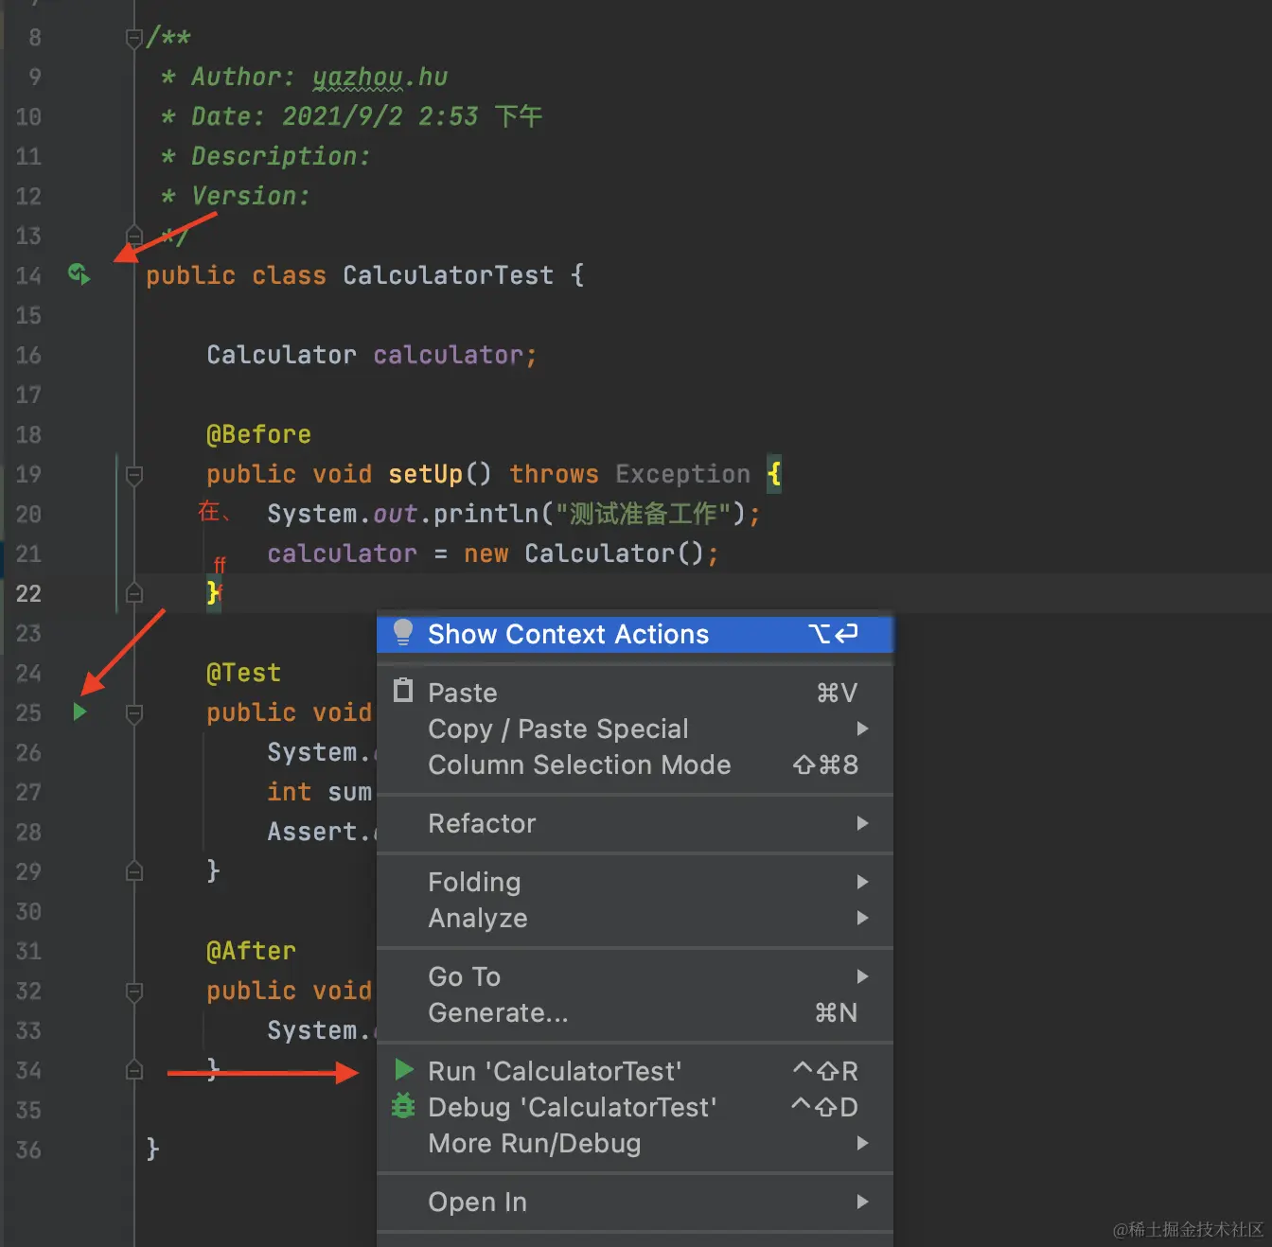This screenshot has height=1247, width=1272.
Task: Click the CalculatorTest class name on line 14
Action: (448, 275)
